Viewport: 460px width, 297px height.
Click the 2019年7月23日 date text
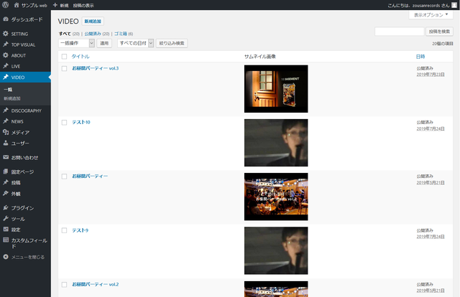(431, 75)
